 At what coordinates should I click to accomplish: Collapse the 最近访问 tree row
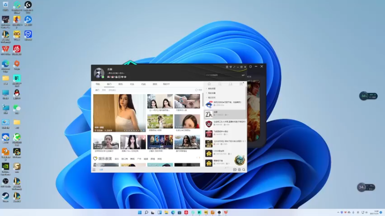coord(225,97)
